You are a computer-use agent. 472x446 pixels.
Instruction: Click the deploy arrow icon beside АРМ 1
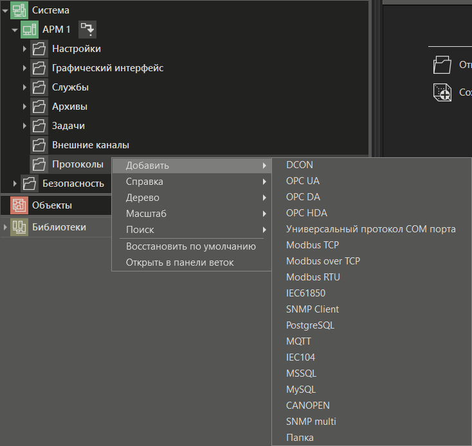[87, 29]
